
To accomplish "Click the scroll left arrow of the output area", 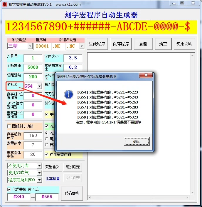I will pos(90,197).
